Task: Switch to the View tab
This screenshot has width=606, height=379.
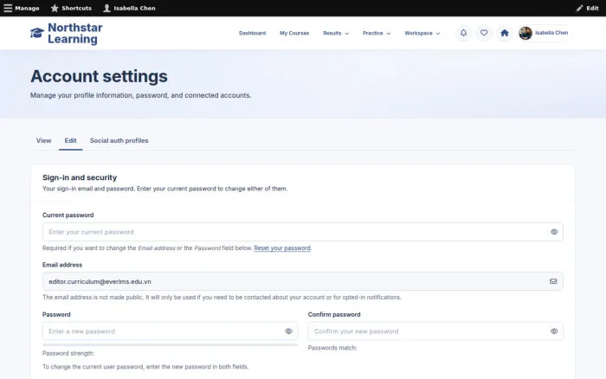Action: 43,141
